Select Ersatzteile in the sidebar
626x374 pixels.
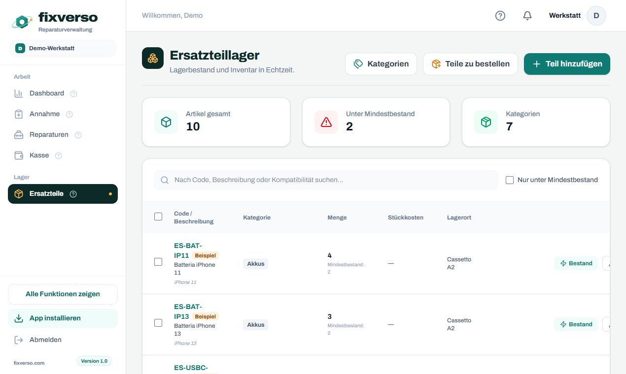[63, 194]
